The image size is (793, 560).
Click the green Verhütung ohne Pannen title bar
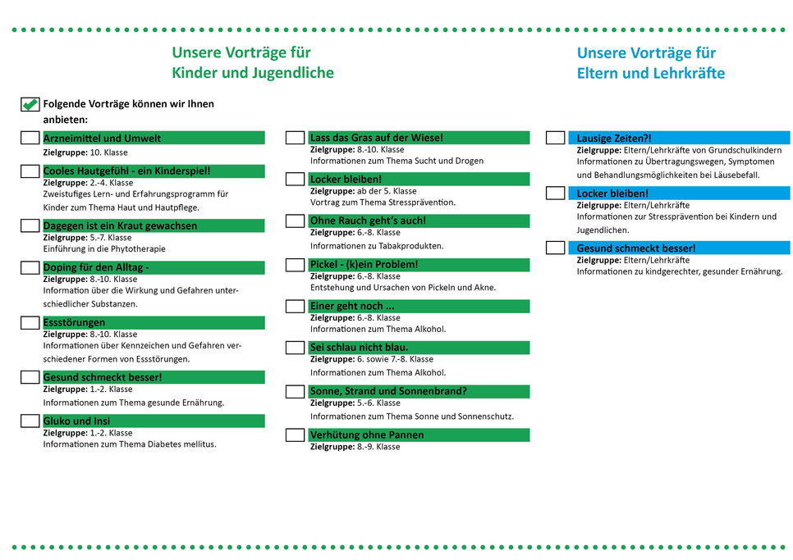[x=419, y=435]
